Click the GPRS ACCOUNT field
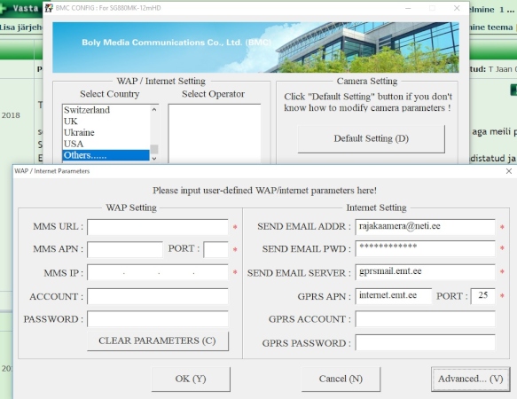Viewport: 517px width, 399px height. (425, 319)
